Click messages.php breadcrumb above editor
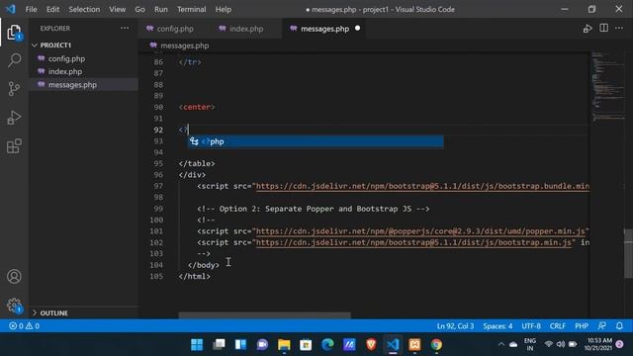This screenshot has height=356, width=633. 185,45
